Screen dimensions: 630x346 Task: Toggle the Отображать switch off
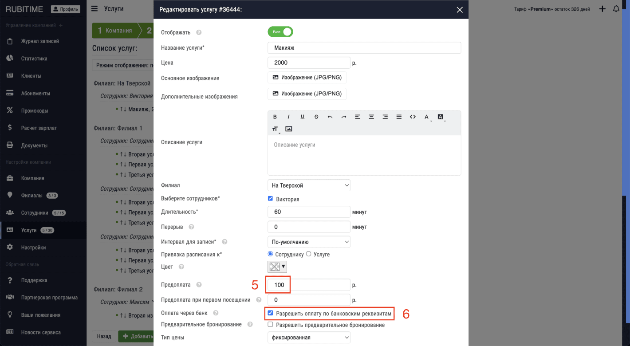coord(280,32)
